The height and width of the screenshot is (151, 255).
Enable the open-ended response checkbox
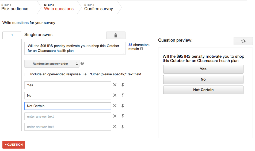click(x=26, y=74)
